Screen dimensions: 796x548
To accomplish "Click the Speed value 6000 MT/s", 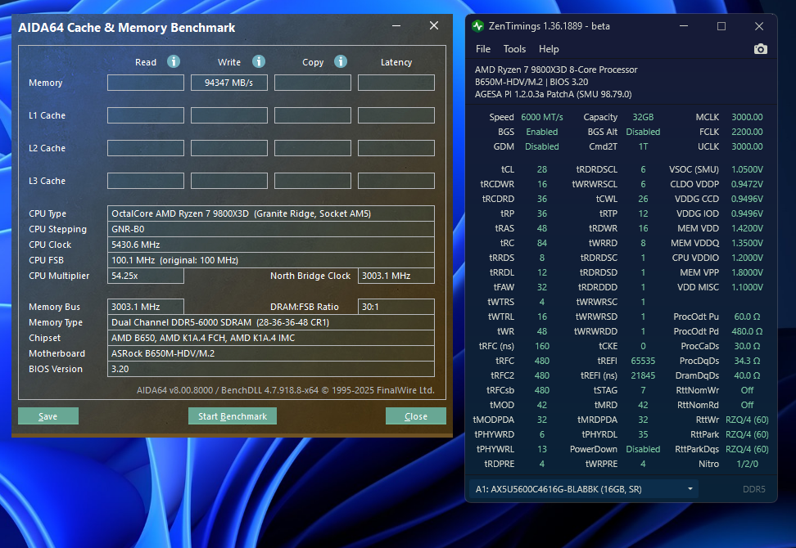I will coord(541,117).
